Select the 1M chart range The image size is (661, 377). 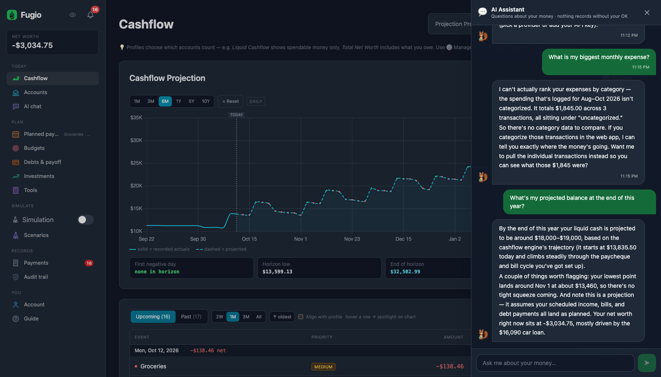coord(137,101)
